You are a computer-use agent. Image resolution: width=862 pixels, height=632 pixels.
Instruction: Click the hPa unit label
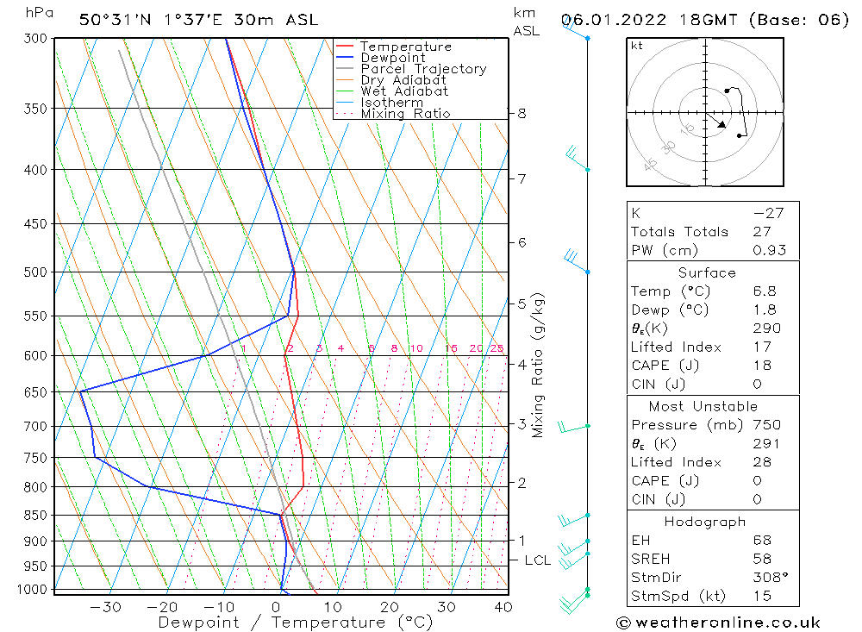pos(39,13)
